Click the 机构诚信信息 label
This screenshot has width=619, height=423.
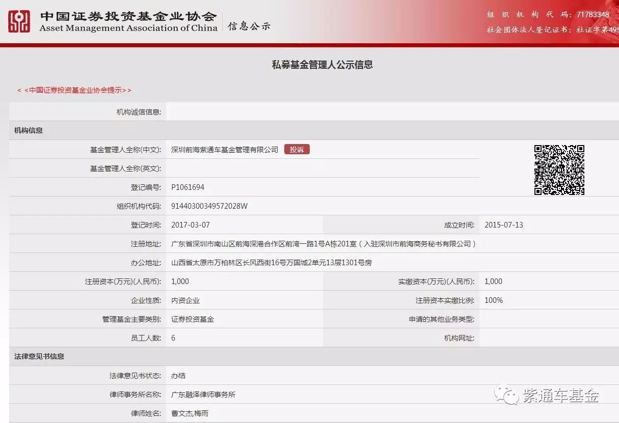tap(139, 112)
